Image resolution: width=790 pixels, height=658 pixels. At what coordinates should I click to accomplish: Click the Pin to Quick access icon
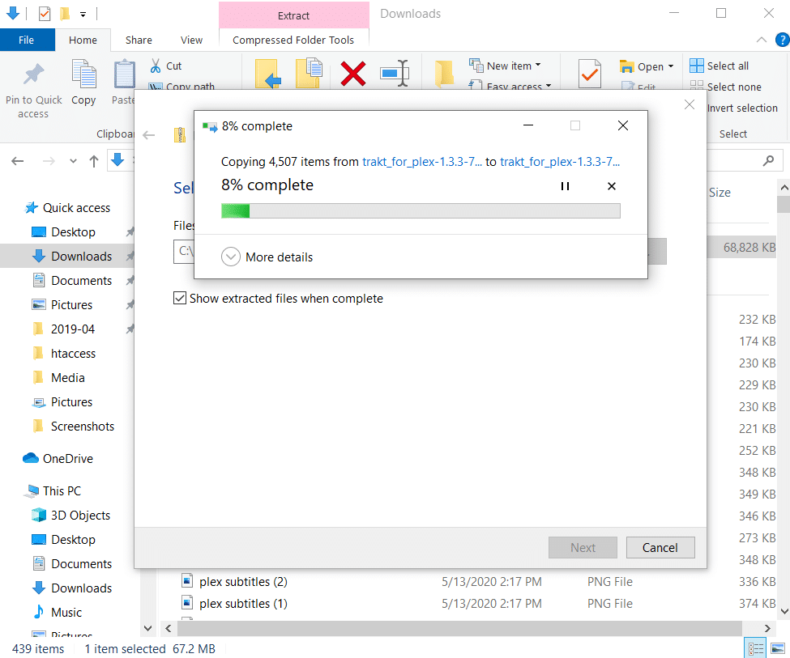[34, 74]
